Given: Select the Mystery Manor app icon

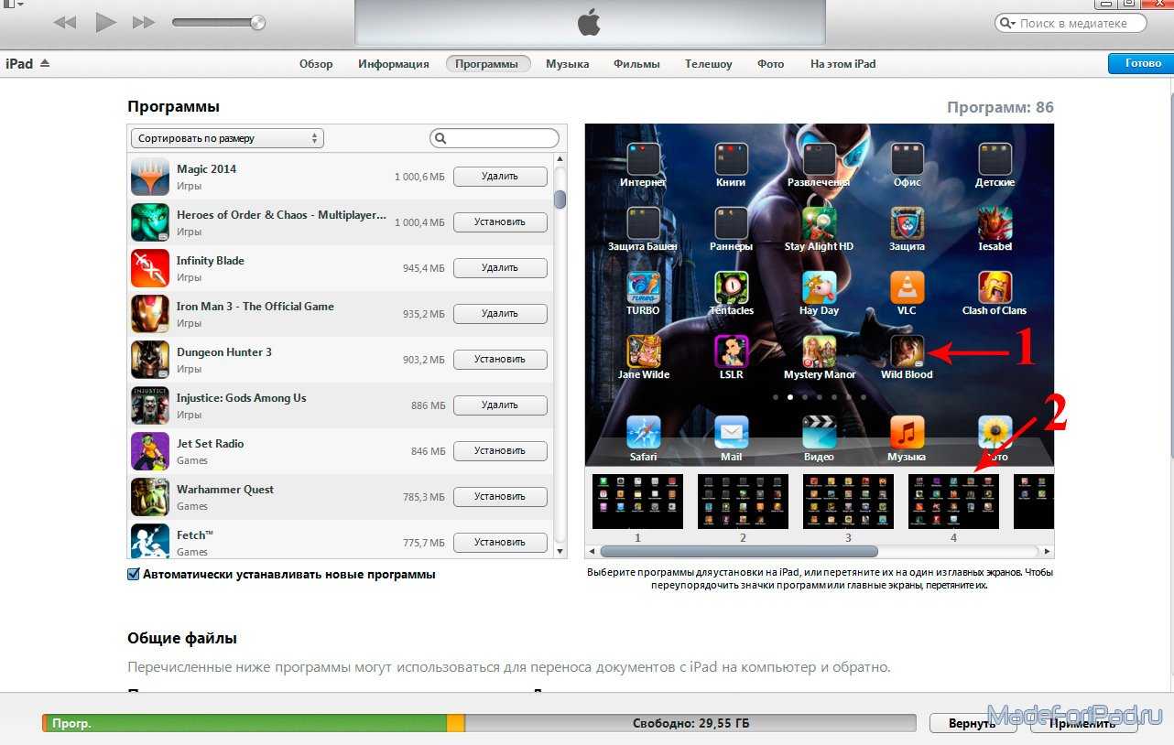Looking at the screenshot, I should click(819, 351).
